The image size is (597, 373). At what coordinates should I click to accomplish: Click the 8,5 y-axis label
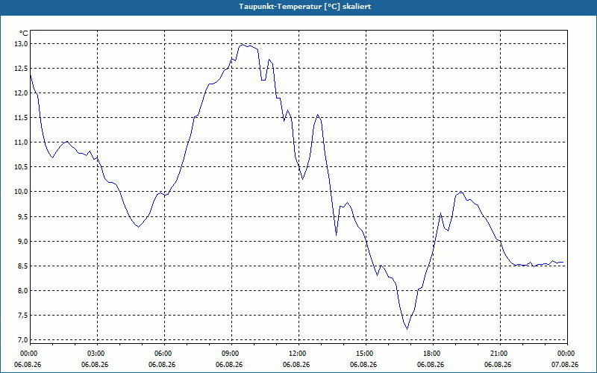coord(23,266)
